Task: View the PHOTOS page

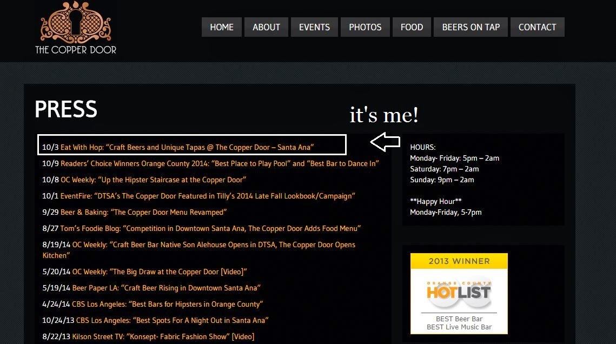Action: (365, 27)
